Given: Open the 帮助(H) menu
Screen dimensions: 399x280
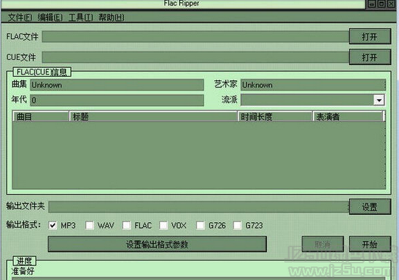Looking at the screenshot, I should pyautogui.click(x=111, y=17).
